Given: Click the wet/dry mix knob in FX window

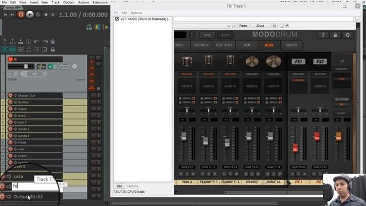Looking at the screenshot, I should click(282, 26).
